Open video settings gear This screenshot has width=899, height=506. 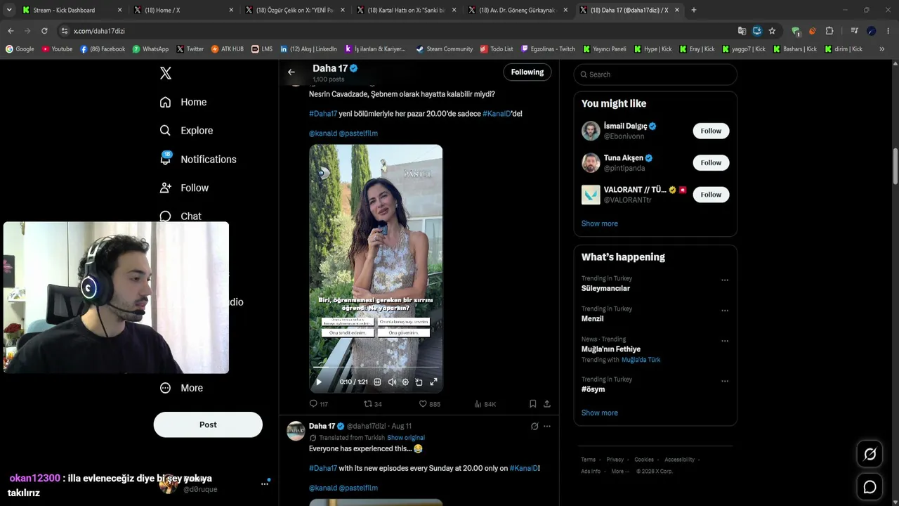pyautogui.click(x=405, y=382)
